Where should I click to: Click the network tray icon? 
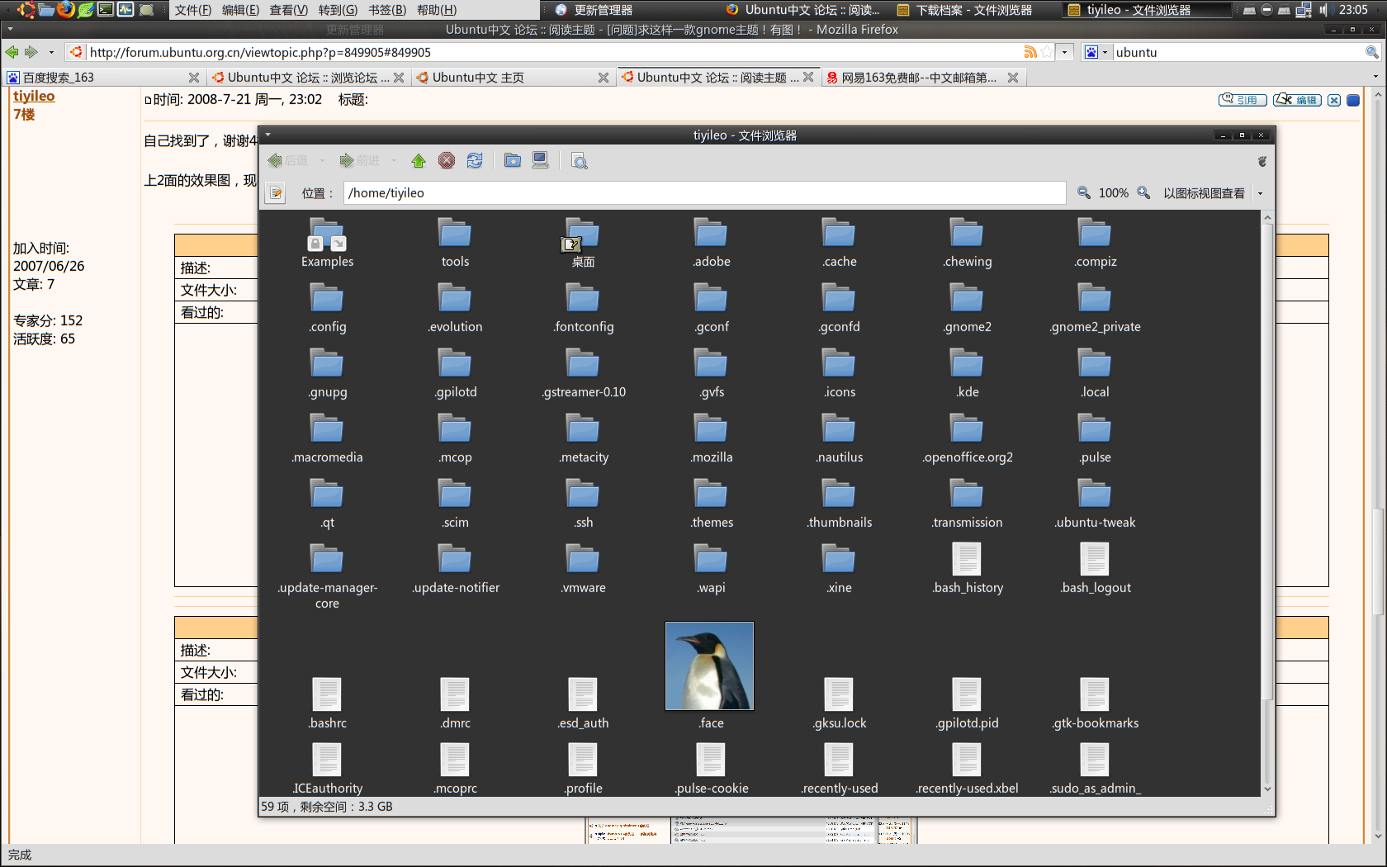[1304, 10]
